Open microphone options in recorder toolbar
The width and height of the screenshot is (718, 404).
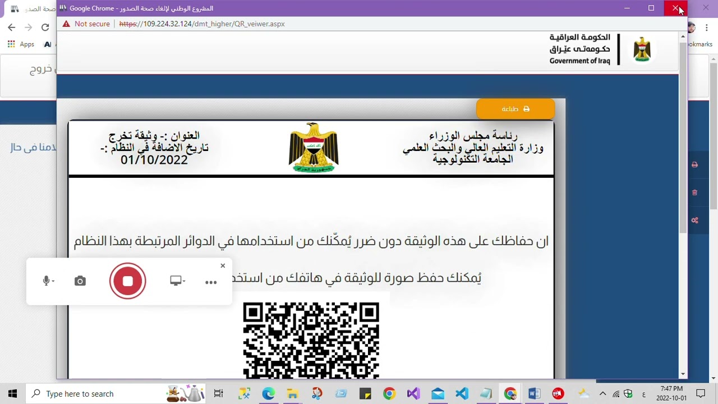pos(48,281)
